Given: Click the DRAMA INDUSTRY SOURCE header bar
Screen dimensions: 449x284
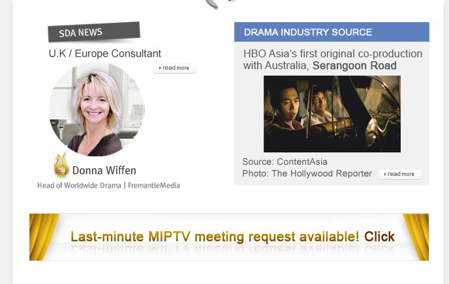Looking at the screenshot, I should pyautogui.click(x=332, y=32).
